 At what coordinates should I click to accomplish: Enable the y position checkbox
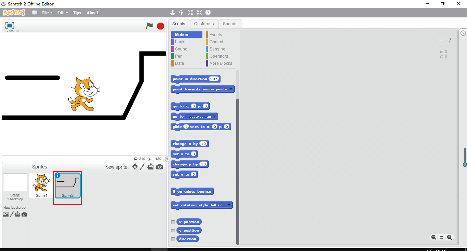[x=173, y=231]
